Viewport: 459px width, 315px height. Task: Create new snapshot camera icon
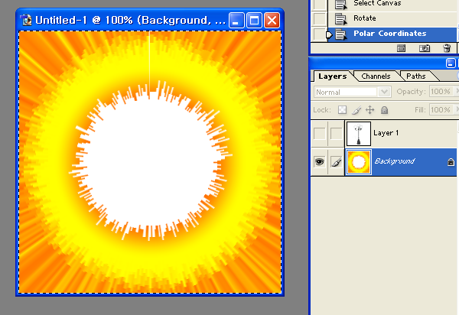tap(424, 48)
